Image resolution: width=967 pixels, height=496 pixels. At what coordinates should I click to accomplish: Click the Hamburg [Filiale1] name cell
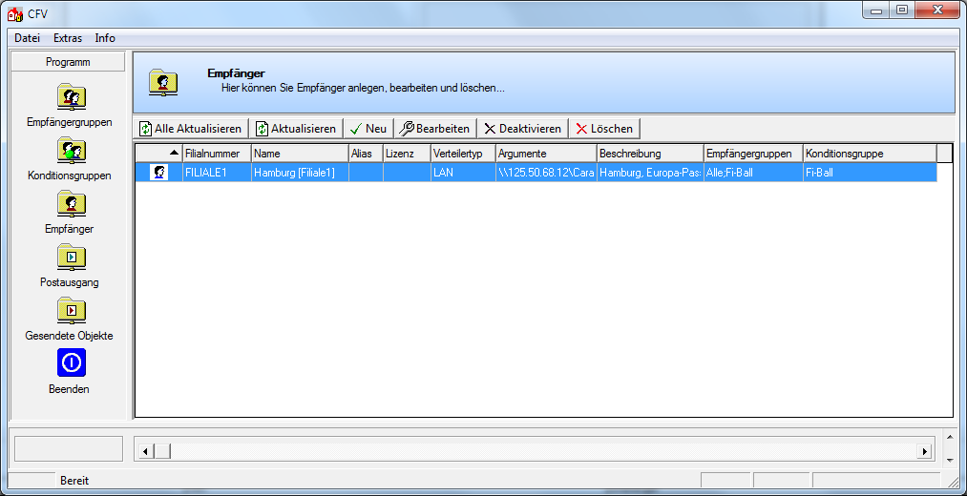point(300,173)
